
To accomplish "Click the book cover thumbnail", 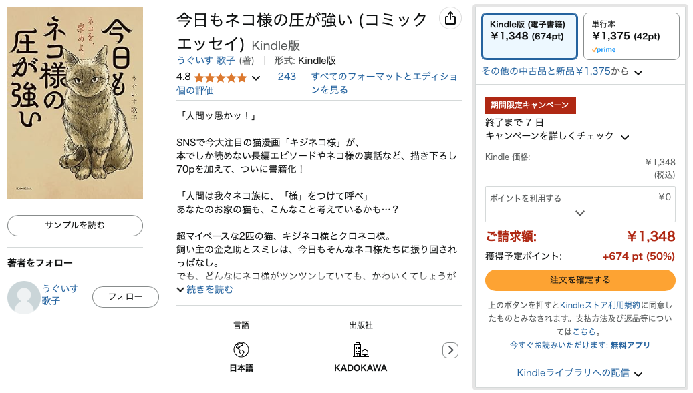I will tap(75, 103).
